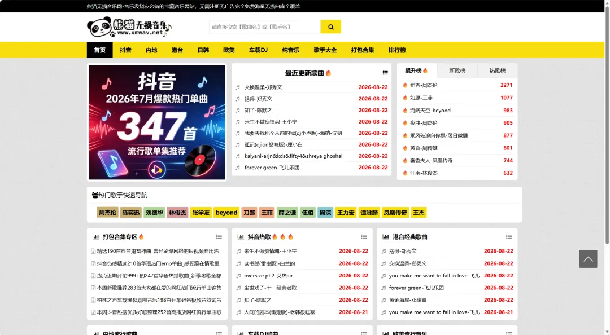
Task: Open the 内地 navigation menu
Action: 151,50
